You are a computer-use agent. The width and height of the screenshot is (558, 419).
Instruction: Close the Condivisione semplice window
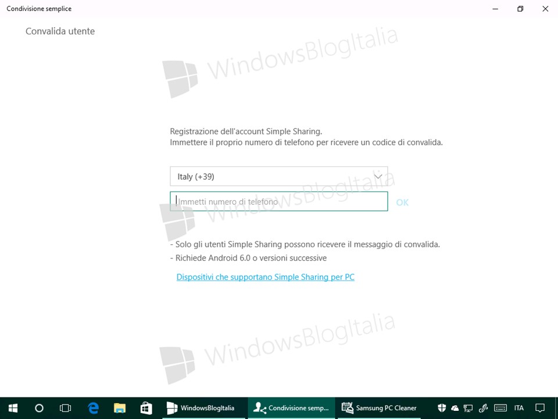coord(545,9)
